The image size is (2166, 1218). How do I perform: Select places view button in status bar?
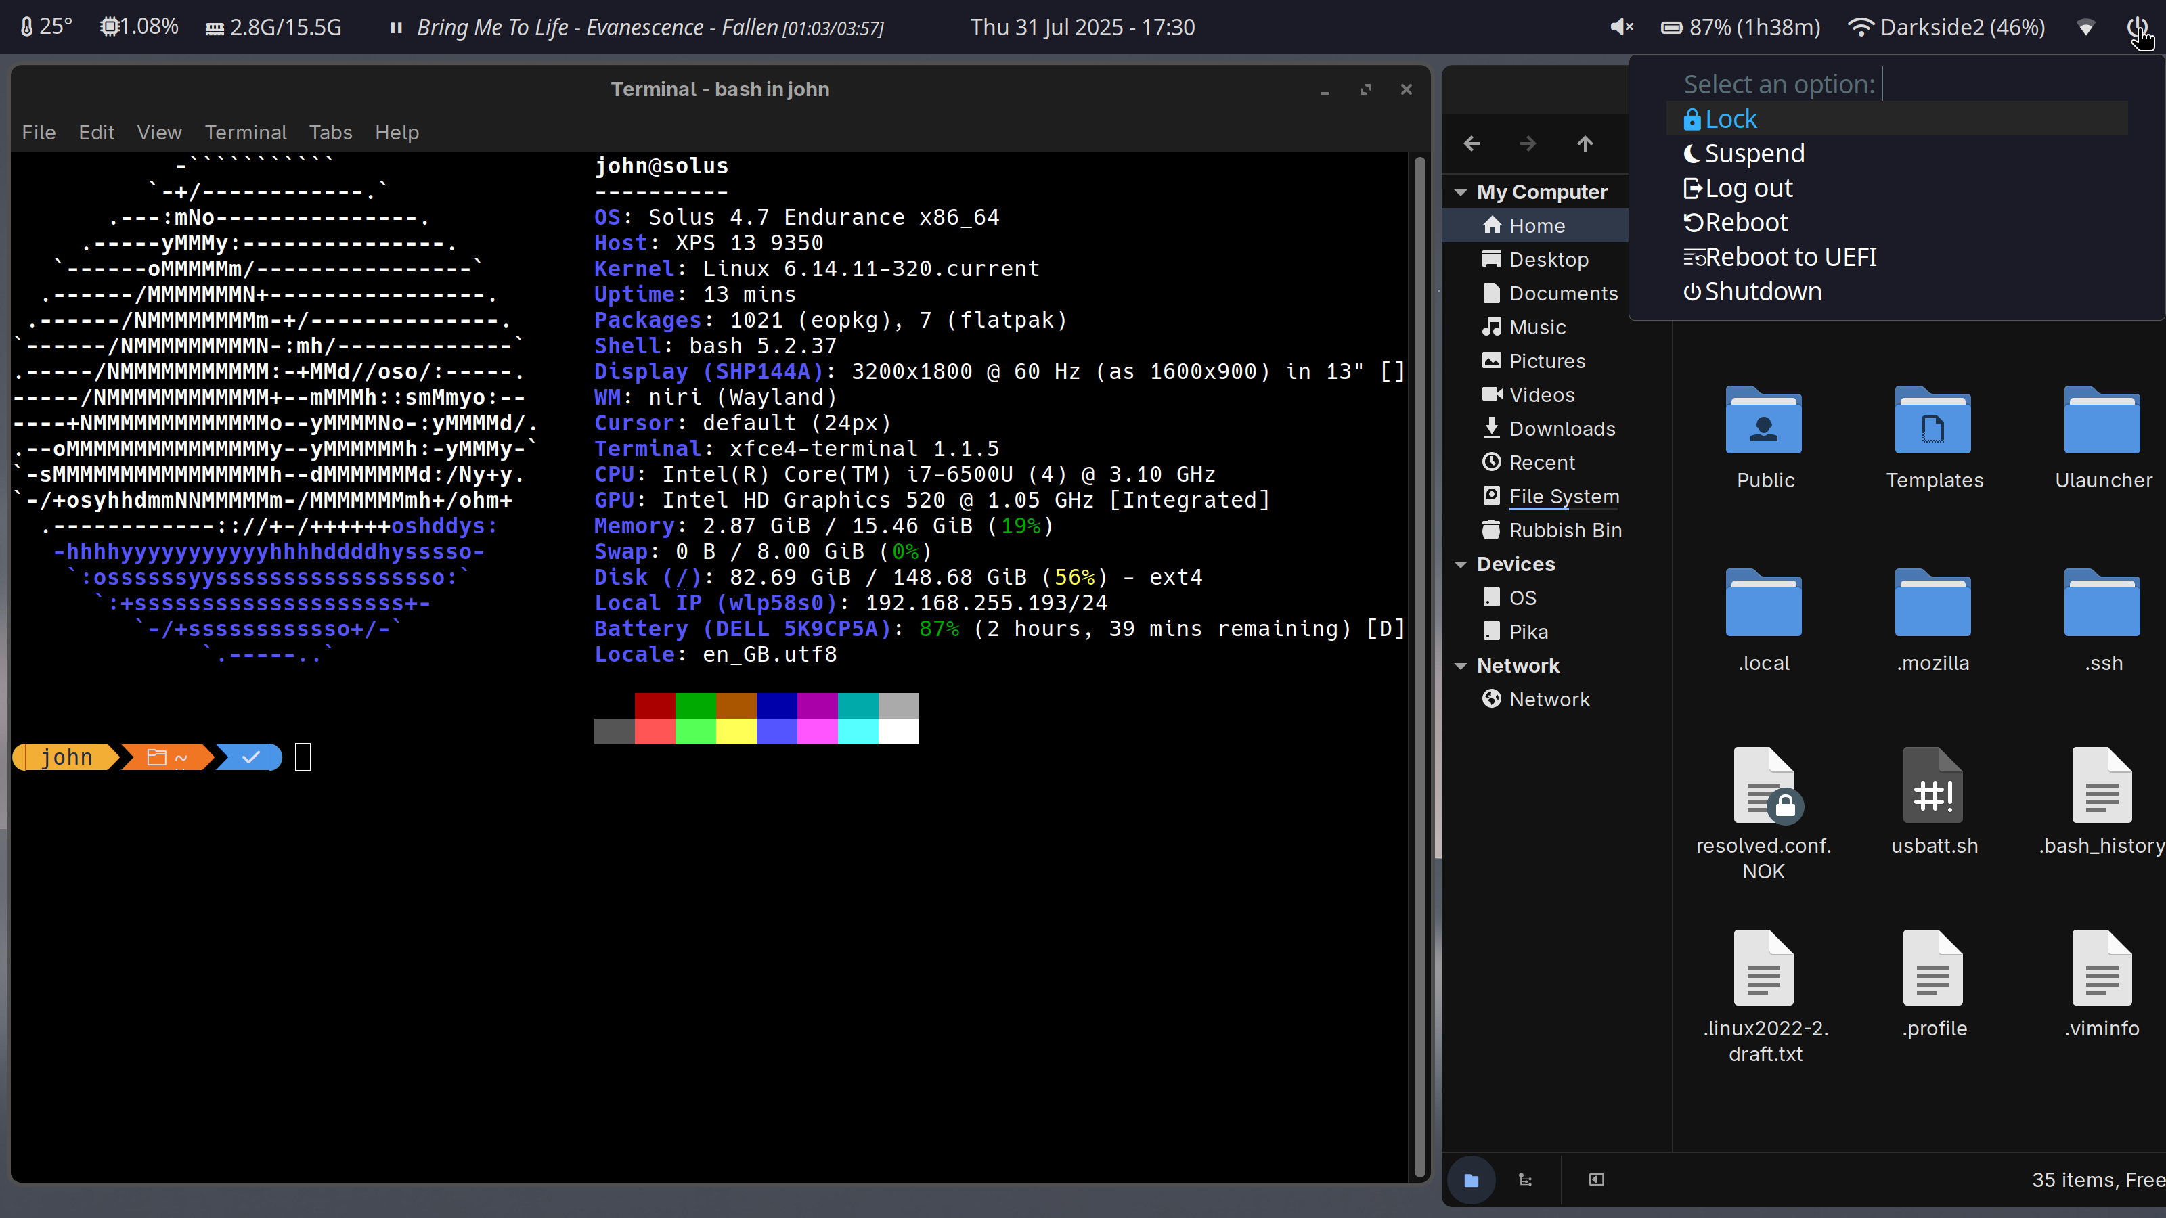tap(1472, 1179)
